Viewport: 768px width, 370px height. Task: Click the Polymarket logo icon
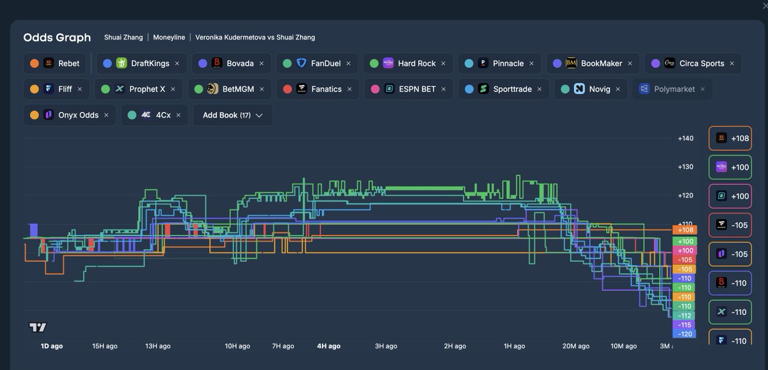pos(644,89)
